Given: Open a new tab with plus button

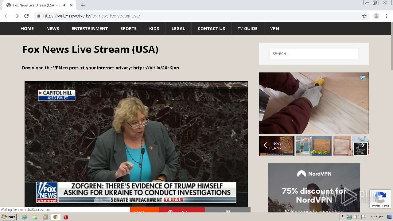Looking at the screenshot, I should (83, 5).
